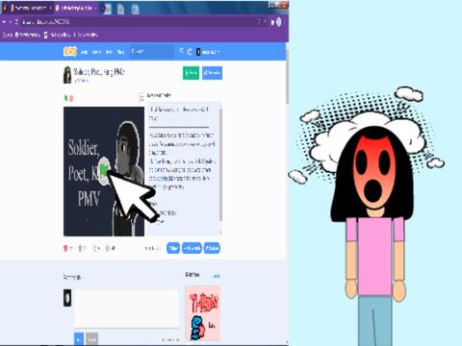Viewport: 462px width, 346px height.
Task: Open the third bookmark in the bookmarks bar
Action: pyautogui.click(x=57, y=35)
